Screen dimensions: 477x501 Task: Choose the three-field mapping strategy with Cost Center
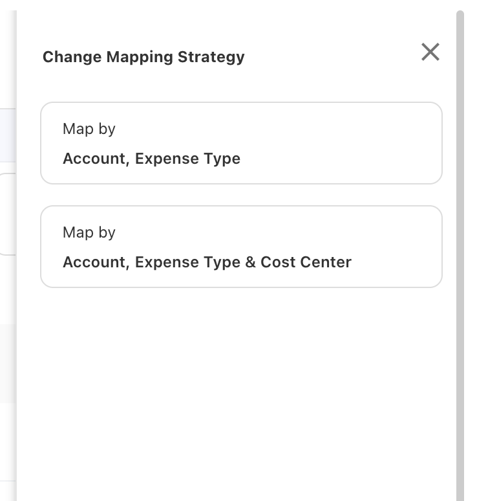click(x=241, y=247)
